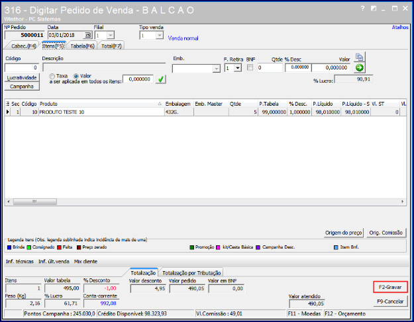The height and width of the screenshot is (322, 414).
Task: Open the help question mark icon
Action: [x=362, y=9]
